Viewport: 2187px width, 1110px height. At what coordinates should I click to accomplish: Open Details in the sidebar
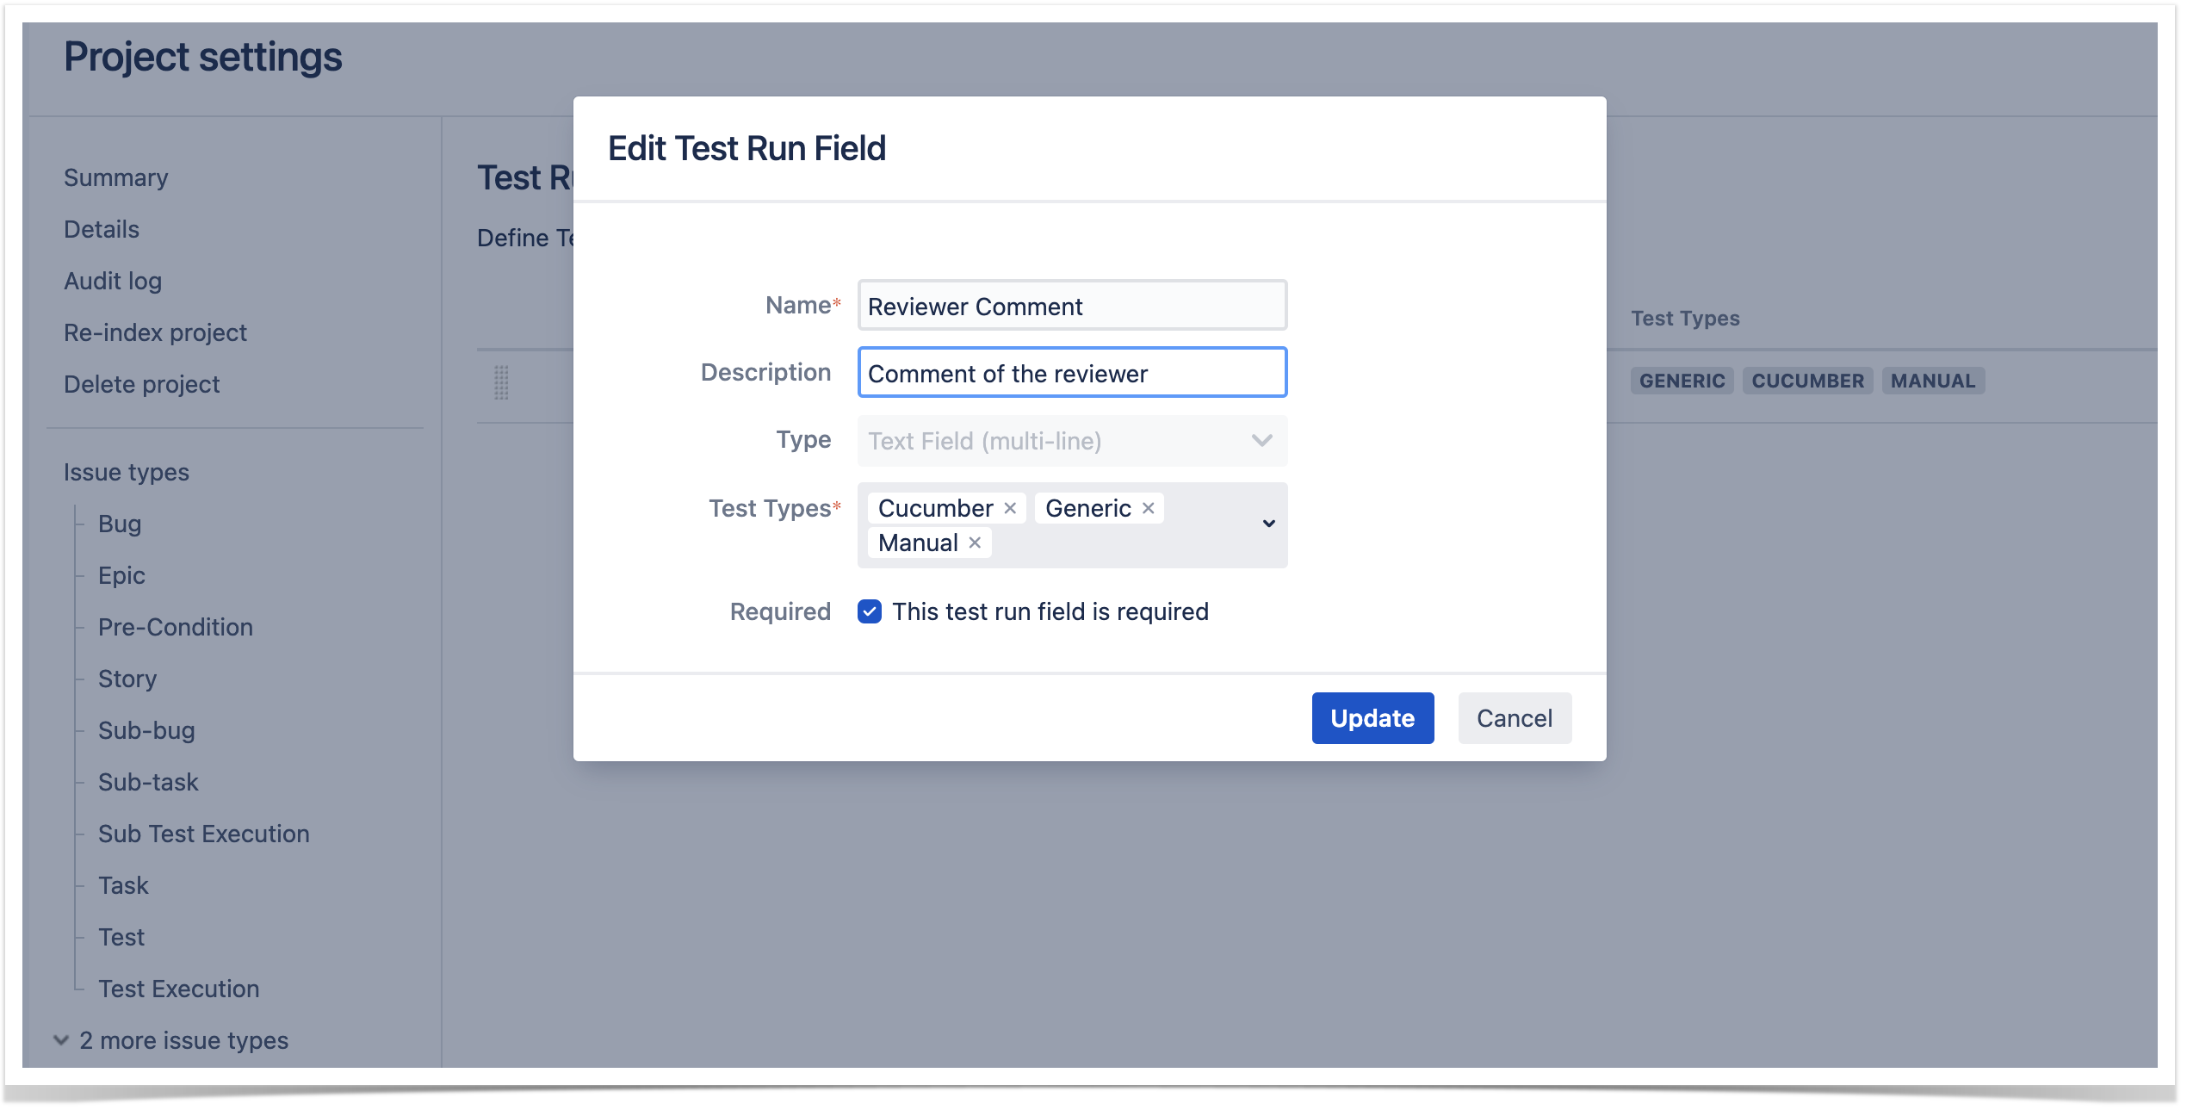102,229
